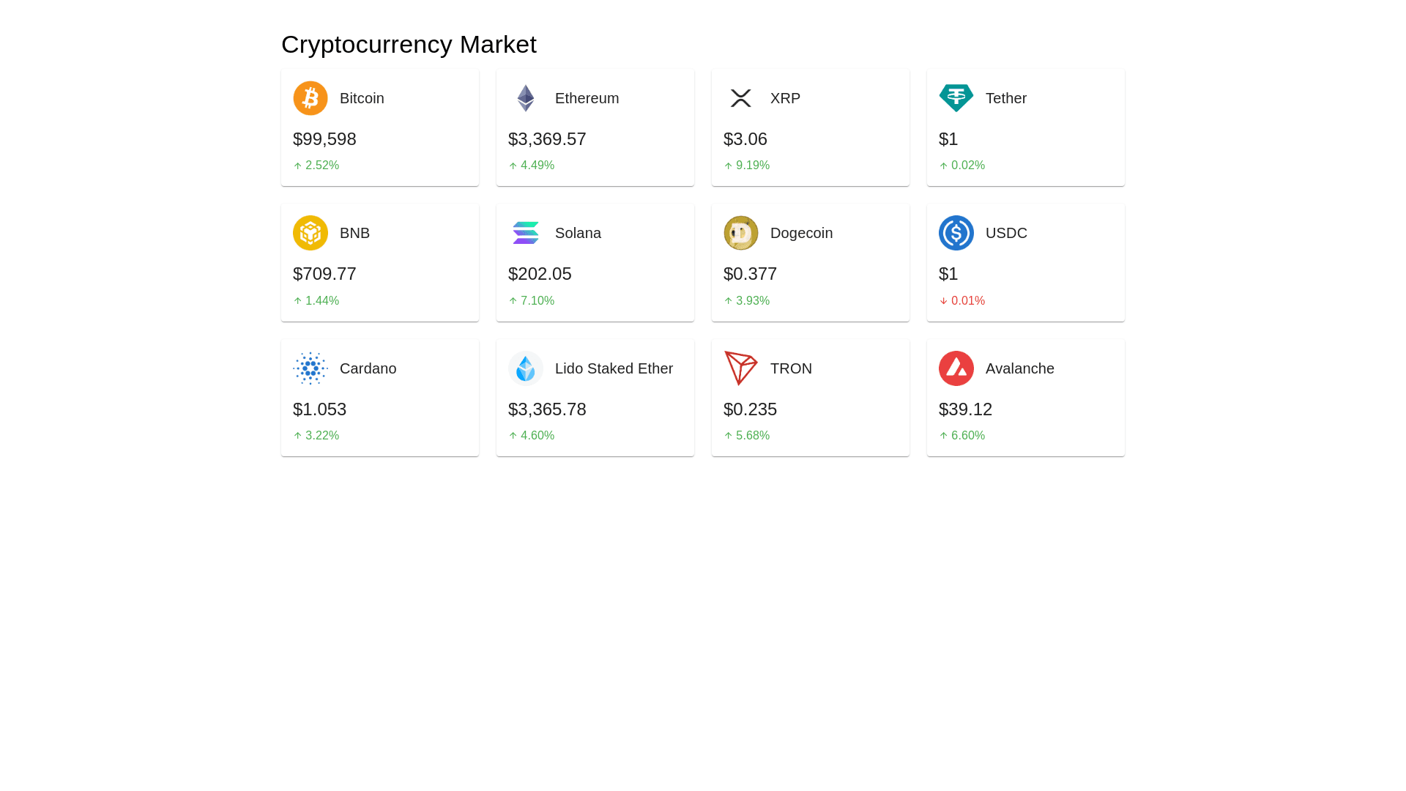
Task: Click the Solana striped logo icon
Action: tap(525, 233)
